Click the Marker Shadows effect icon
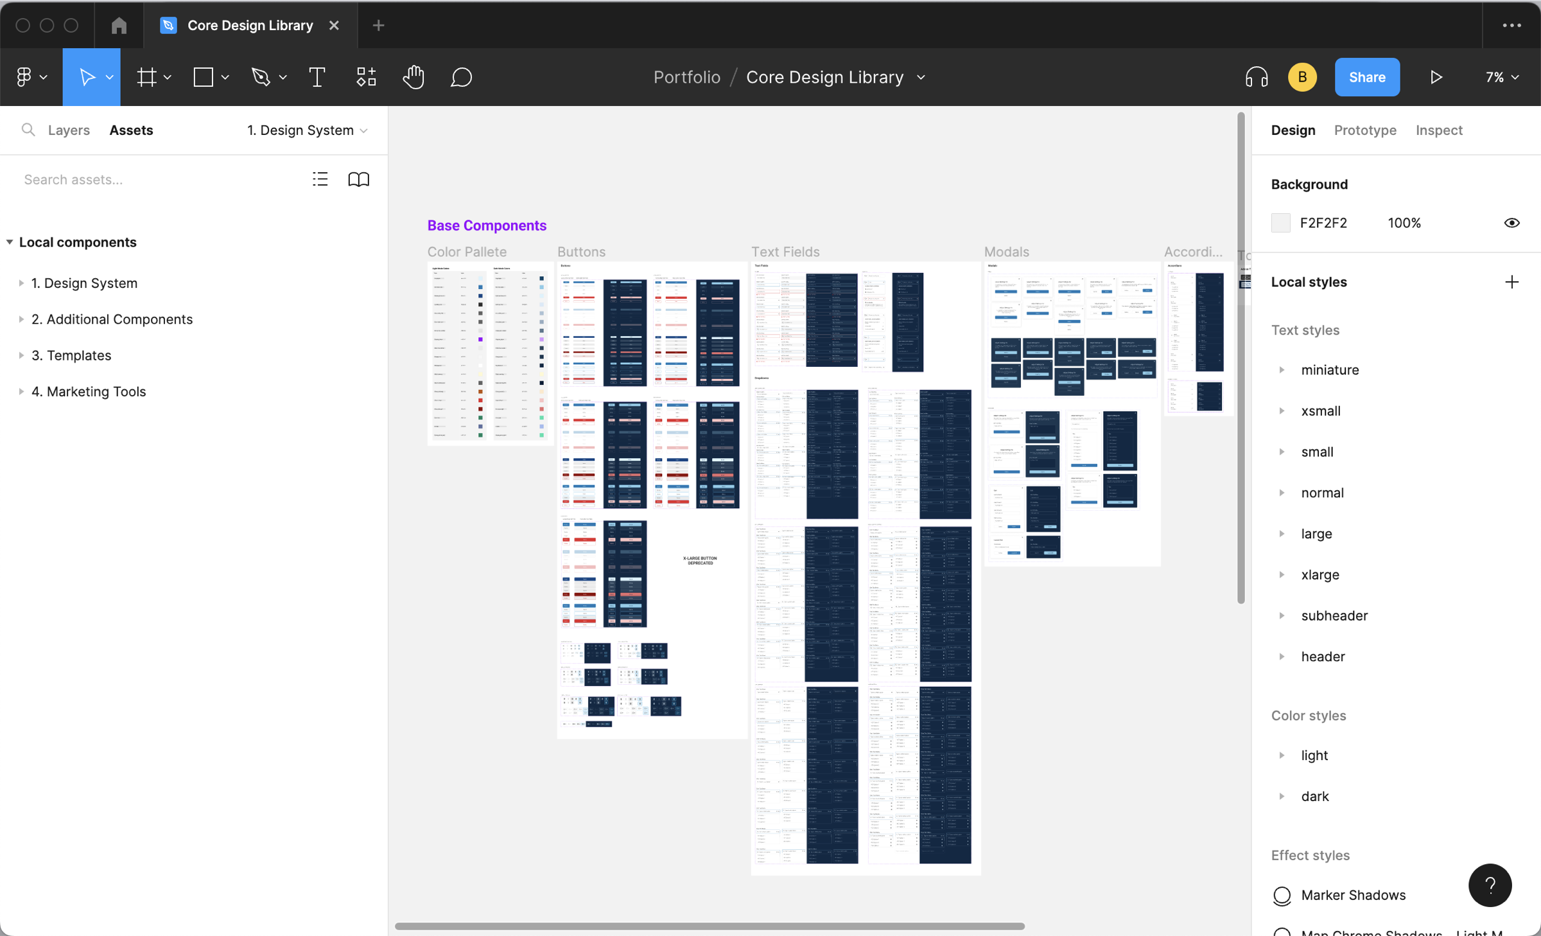 point(1282,895)
